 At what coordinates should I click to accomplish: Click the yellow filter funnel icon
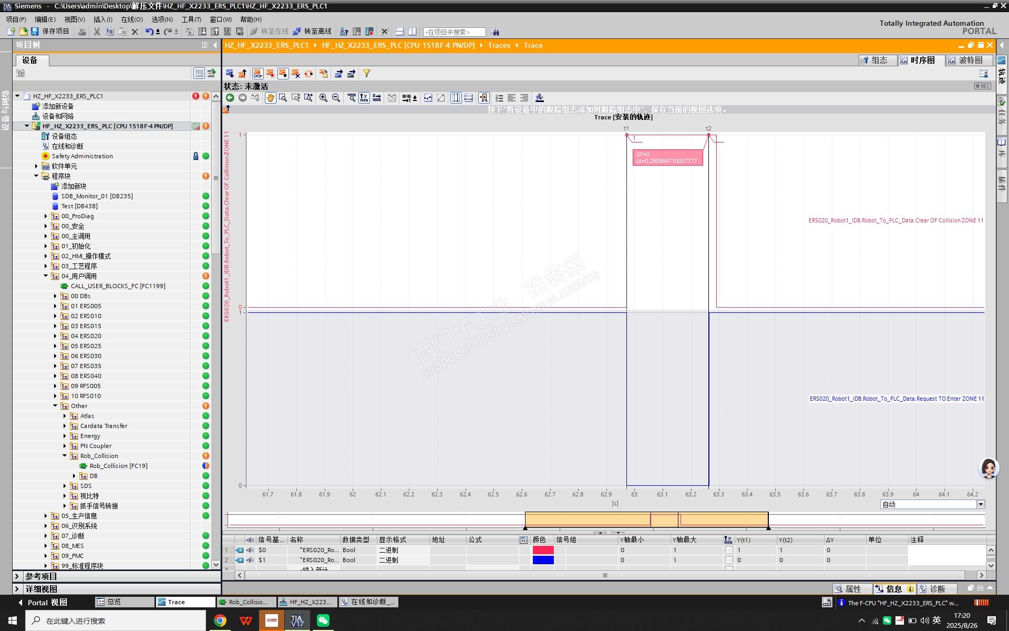tap(366, 74)
